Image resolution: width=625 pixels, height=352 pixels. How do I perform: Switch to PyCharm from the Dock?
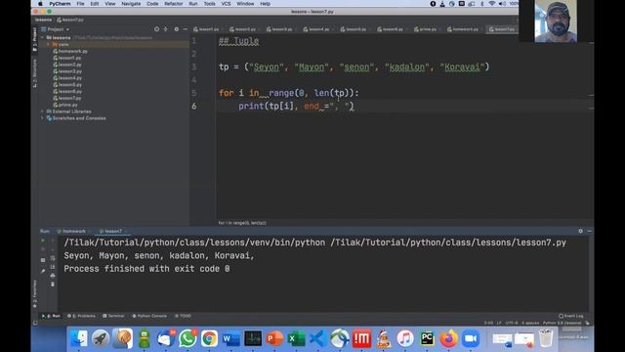pyautogui.click(x=427, y=338)
